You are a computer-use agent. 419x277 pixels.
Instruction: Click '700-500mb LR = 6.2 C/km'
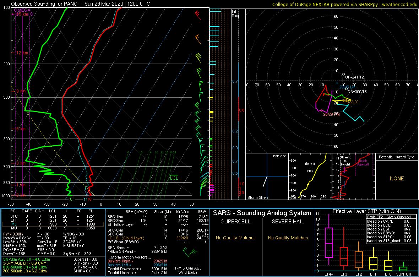26,271
